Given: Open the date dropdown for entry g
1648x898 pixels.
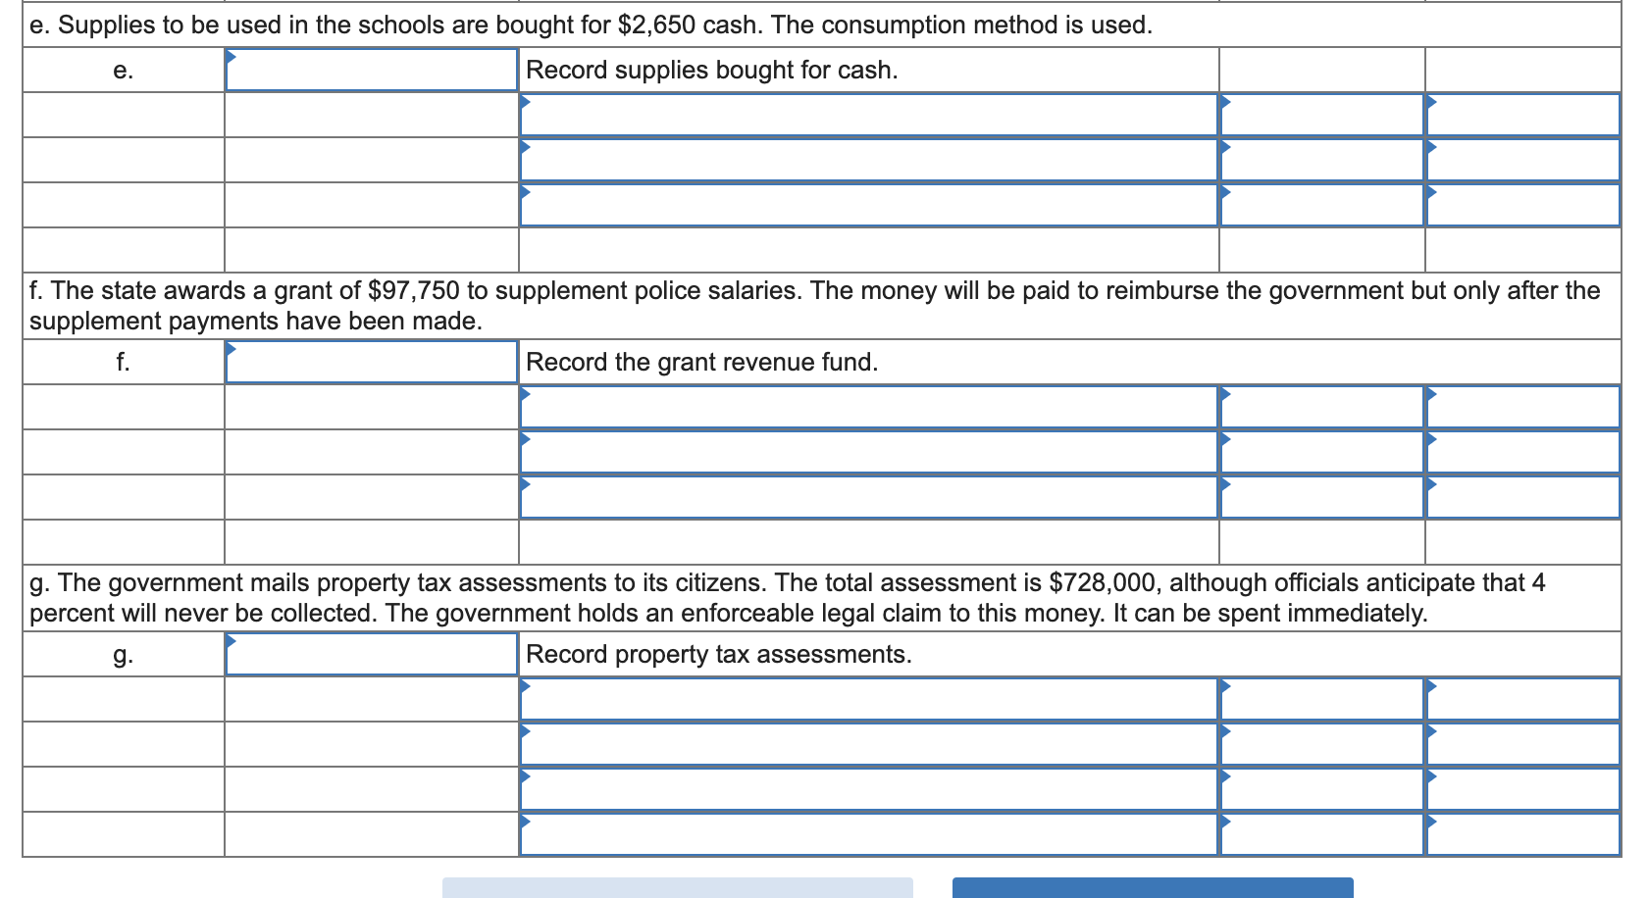Looking at the screenshot, I should click(371, 654).
